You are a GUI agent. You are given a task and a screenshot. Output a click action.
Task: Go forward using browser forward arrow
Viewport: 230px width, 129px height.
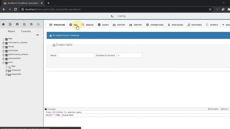pyautogui.click(x=10, y=9)
